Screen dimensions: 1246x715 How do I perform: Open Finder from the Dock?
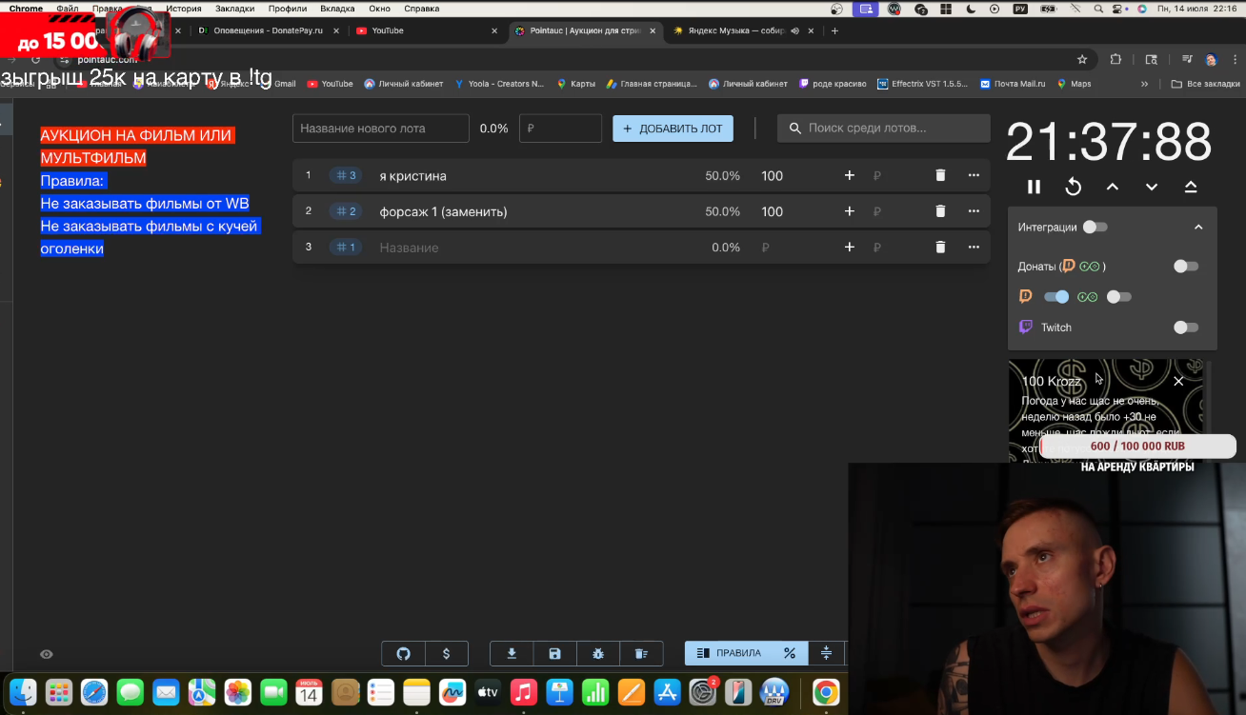click(23, 691)
